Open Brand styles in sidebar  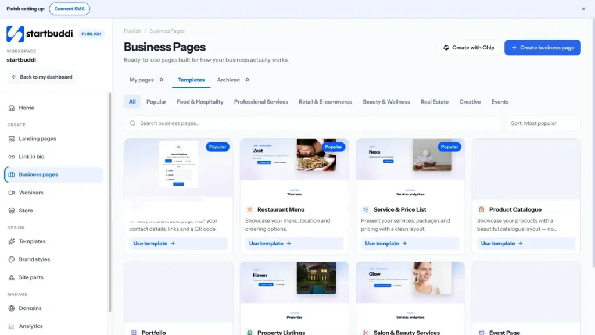(x=53, y=259)
